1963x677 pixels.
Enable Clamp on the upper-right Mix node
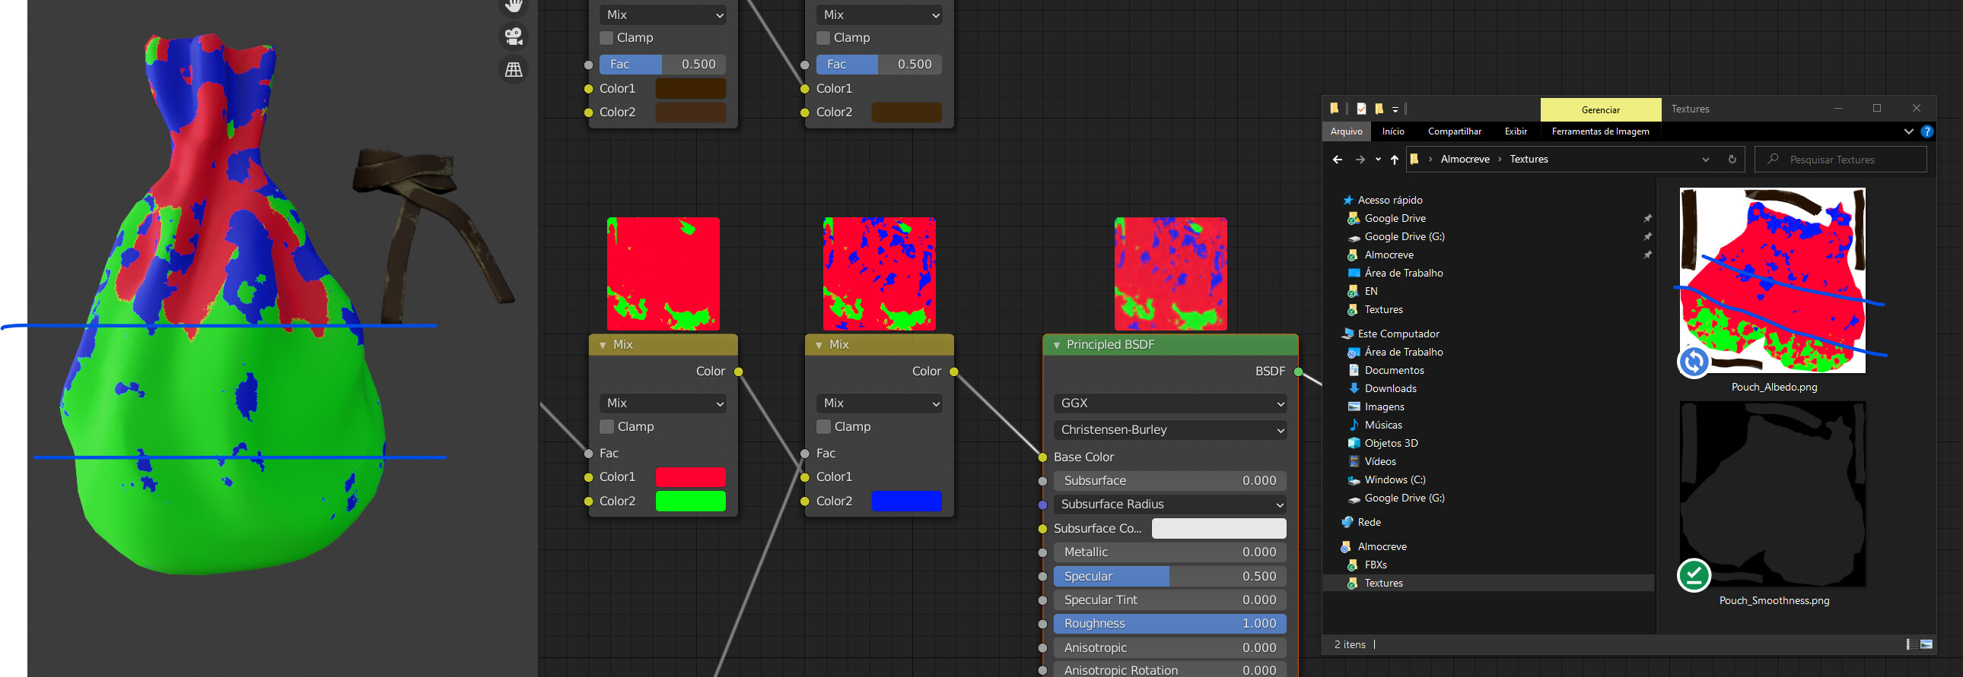[x=823, y=38]
